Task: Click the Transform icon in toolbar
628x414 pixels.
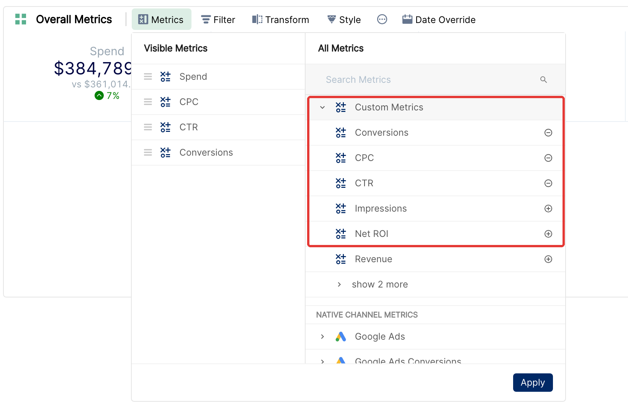Action: 257,20
